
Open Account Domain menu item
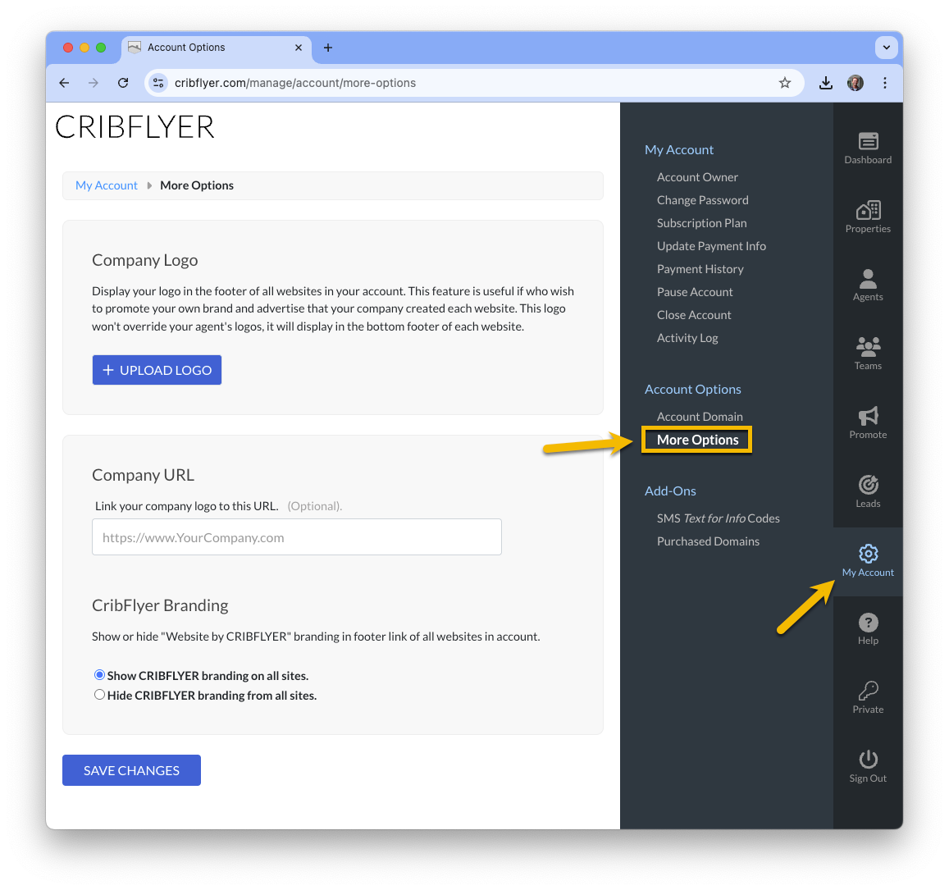tap(700, 417)
